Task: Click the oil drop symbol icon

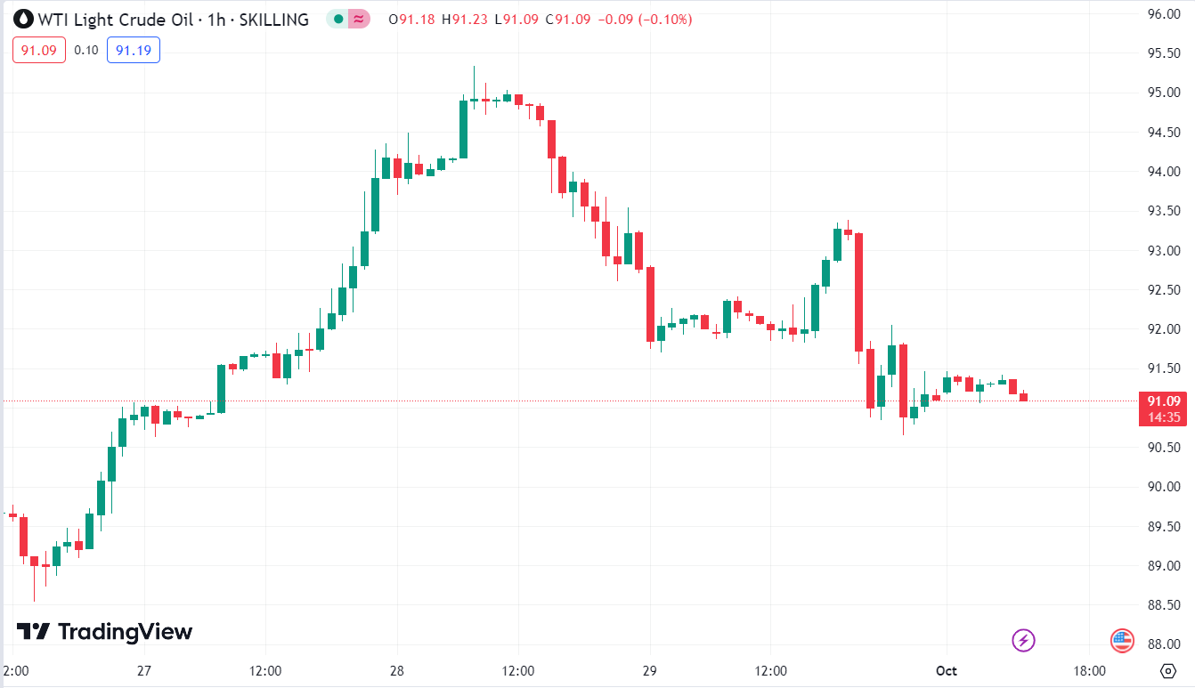Action: [x=22, y=19]
